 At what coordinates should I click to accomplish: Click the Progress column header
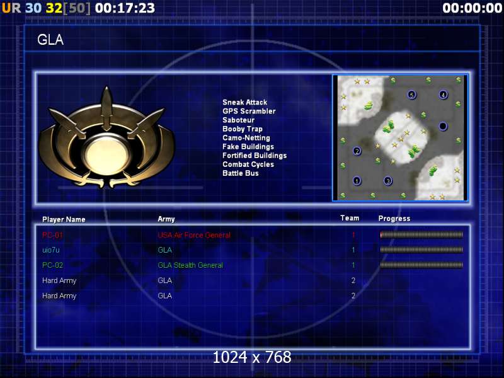(394, 219)
